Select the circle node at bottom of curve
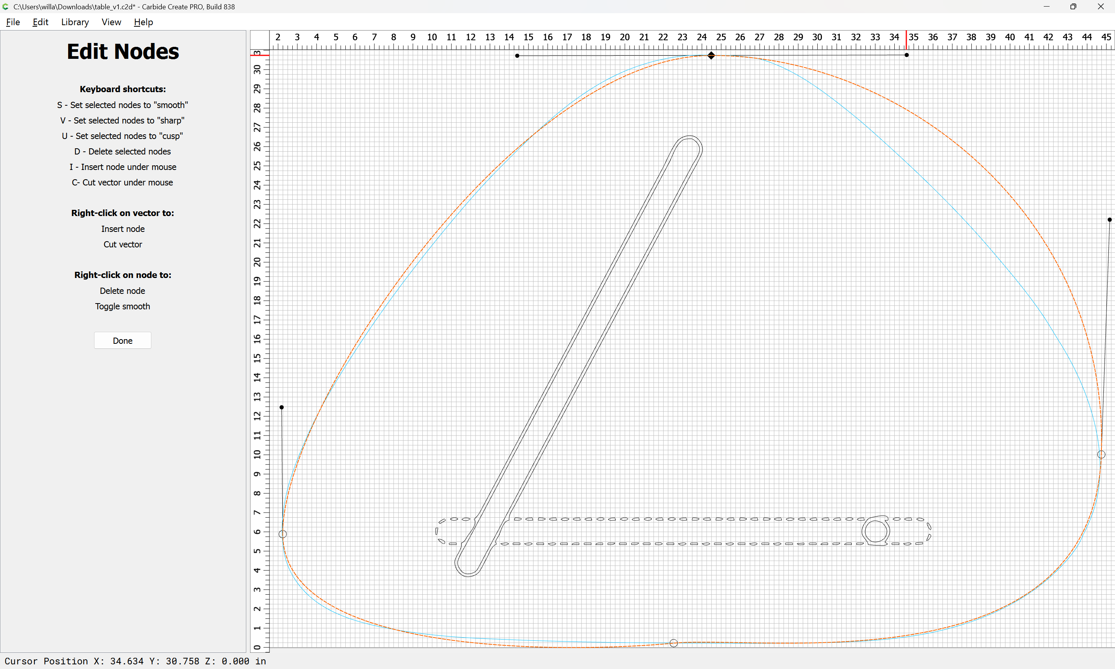The image size is (1115, 669). click(673, 643)
